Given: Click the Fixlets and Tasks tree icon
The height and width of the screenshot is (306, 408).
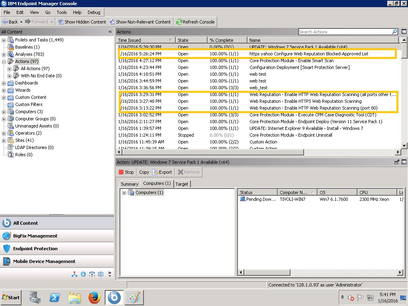Looking at the screenshot, I should [11, 40].
